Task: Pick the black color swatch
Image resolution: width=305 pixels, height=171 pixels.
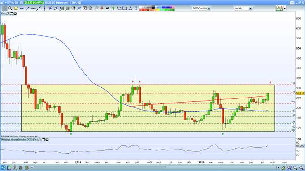Action: click(153, 7)
